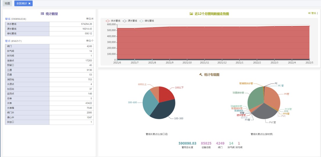Switch to the 地图 tab
The height and width of the screenshot is (157, 321).
(7, 3)
